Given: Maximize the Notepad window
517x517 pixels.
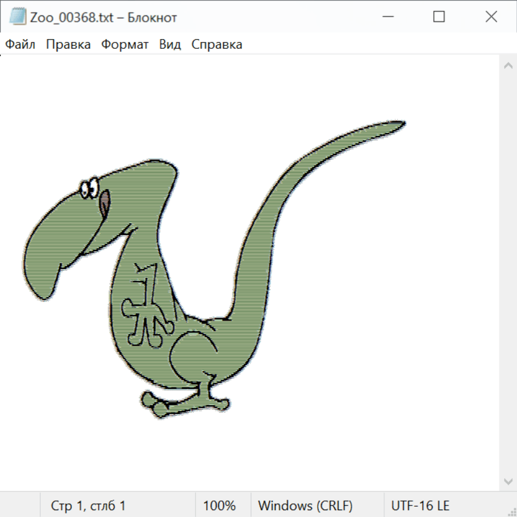Looking at the screenshot, I should pyautogui.click(x=439, y=17).
